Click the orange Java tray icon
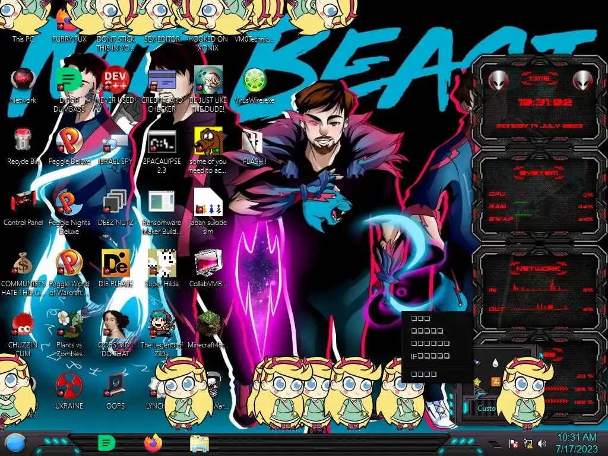 click(x=495, y=382)
